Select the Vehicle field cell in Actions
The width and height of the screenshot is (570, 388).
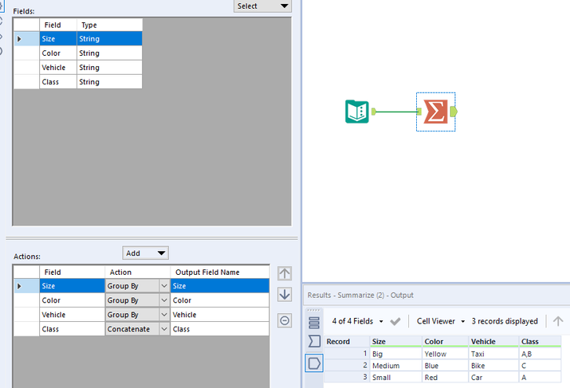tap(72, 315)
